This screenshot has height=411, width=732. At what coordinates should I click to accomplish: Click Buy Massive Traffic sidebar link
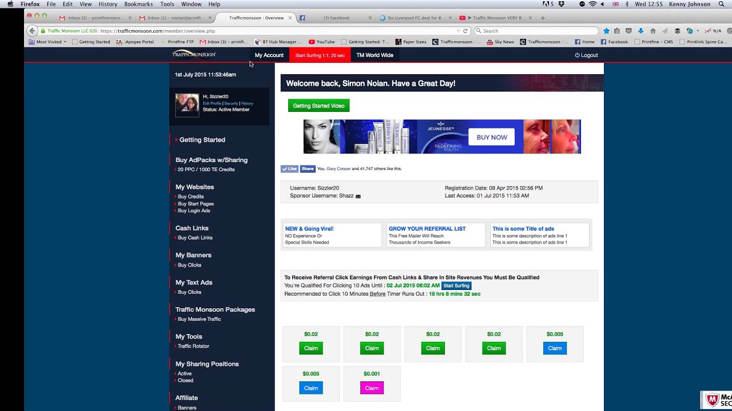click(x=199, y=319)
